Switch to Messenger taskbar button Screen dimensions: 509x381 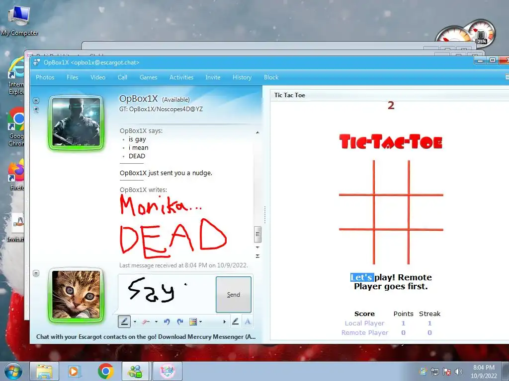coord(136,371)
